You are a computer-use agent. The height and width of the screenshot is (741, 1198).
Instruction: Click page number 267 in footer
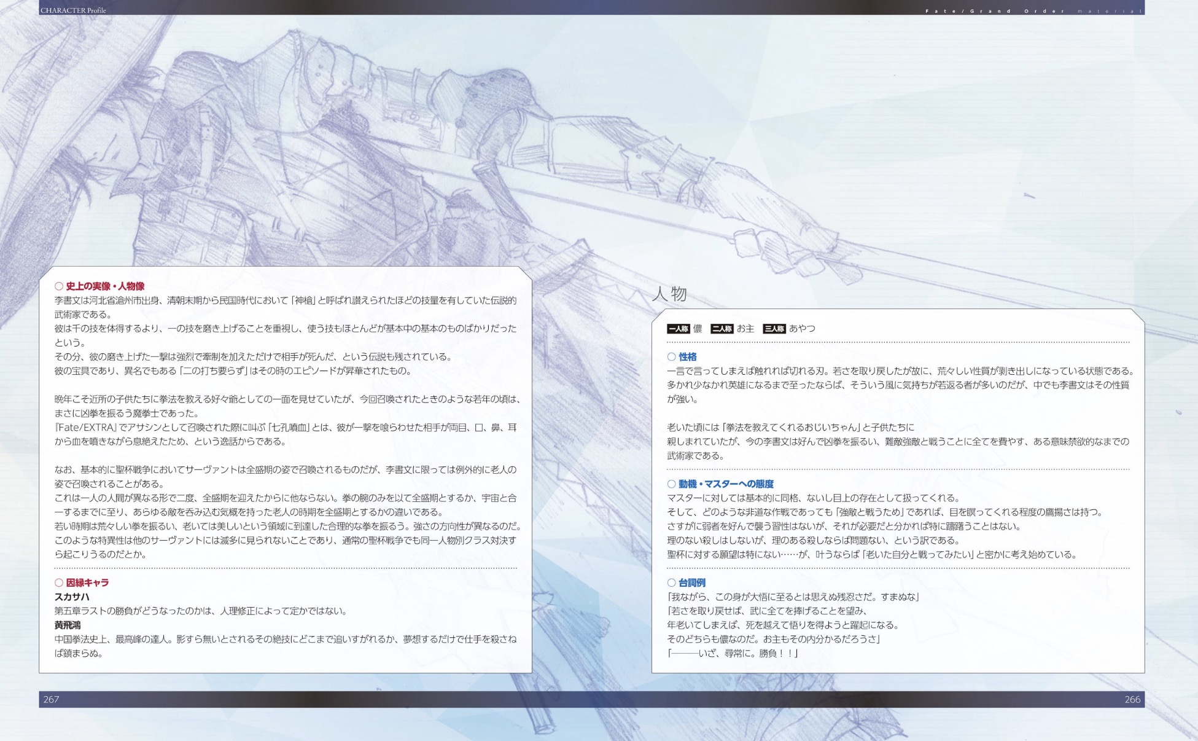[51, 699]
